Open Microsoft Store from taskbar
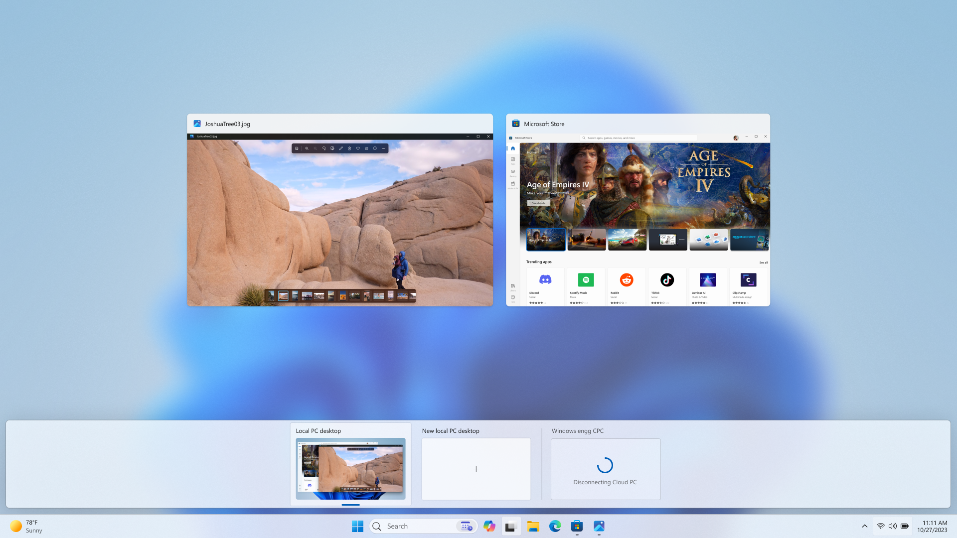957x538 pixels. (x=577, y=526)
